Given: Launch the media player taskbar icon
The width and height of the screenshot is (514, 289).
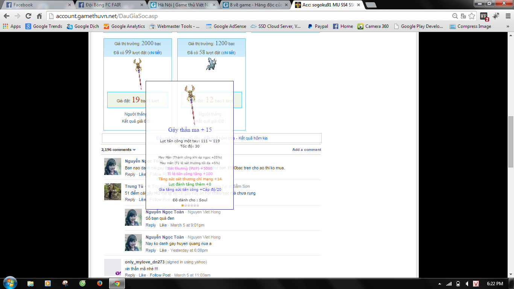Looking at the screenshot, I should 48,283.
